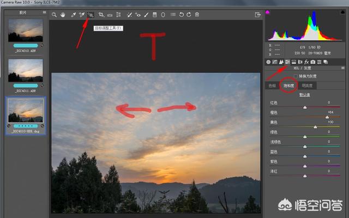Viewport: 349px width, 218px height.
Task: Click the 绿色 saturation slider handle
Action: pos(305,137)
